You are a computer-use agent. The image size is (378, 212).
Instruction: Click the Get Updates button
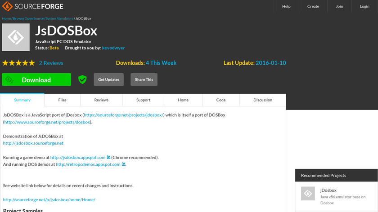[x=109, y=79]
